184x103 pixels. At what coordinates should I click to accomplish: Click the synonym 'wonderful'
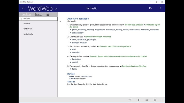coord(145,30)
